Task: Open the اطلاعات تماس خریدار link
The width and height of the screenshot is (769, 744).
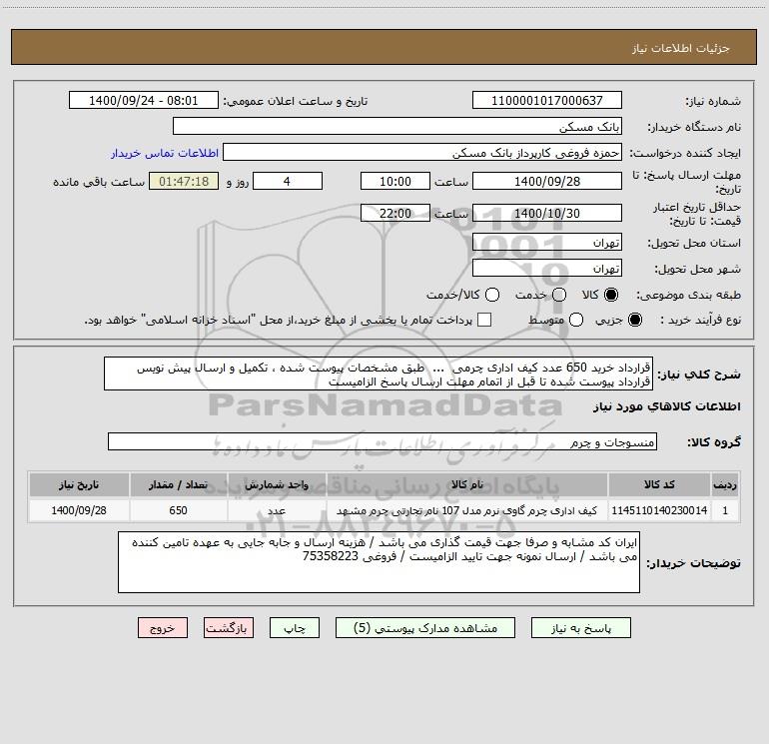Action: (x=165, y=153)
